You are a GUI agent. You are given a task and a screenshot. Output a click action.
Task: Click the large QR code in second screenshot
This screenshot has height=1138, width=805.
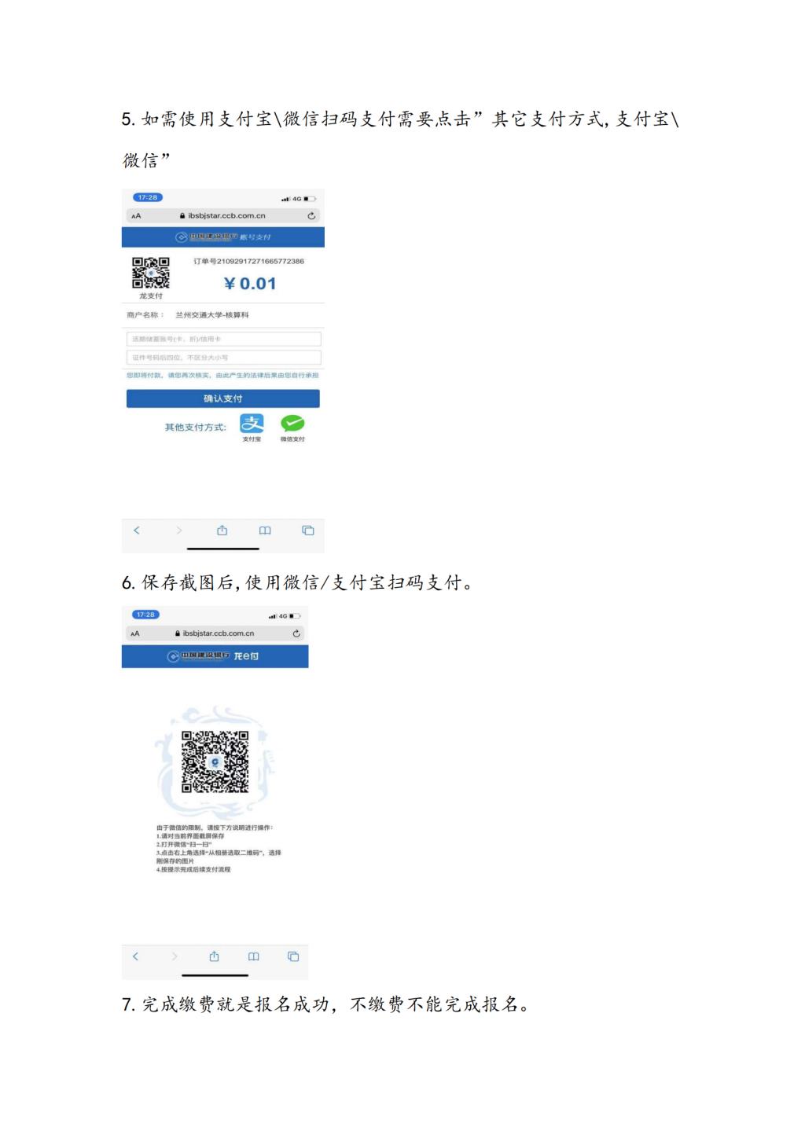(x=215, y=762)
